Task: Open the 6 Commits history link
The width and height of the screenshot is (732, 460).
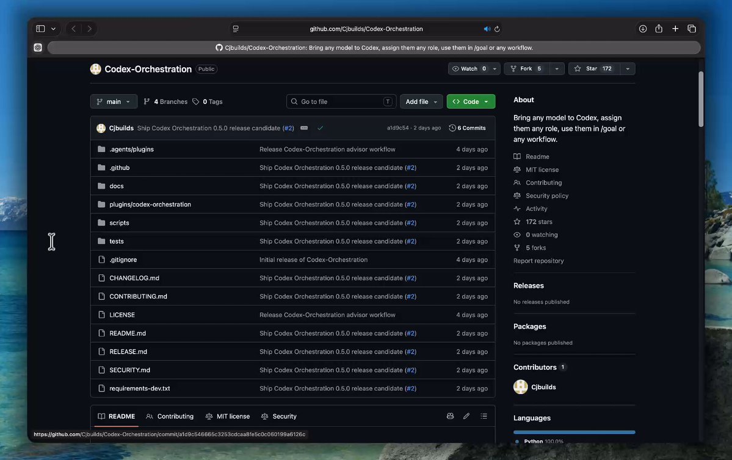Action: pos(467,128)
